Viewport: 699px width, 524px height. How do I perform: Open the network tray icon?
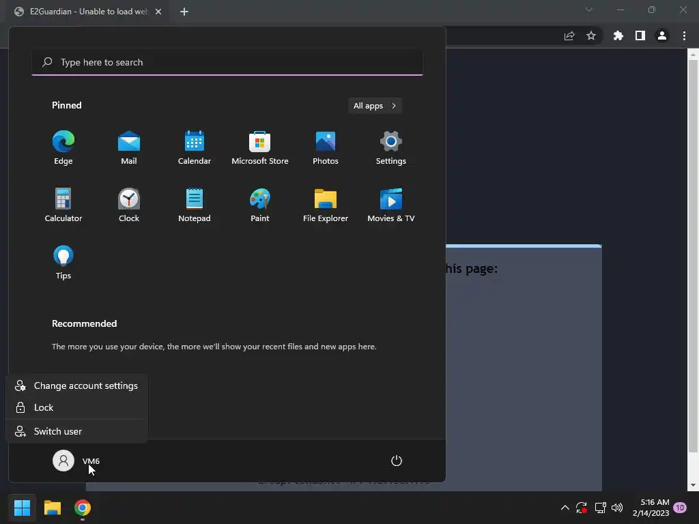600,508
